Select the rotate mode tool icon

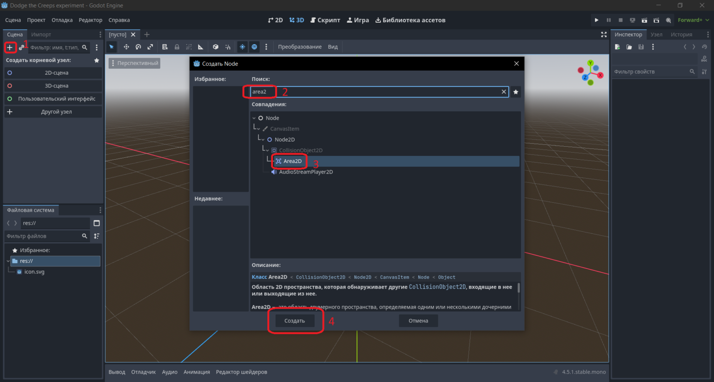pos(138,47)
